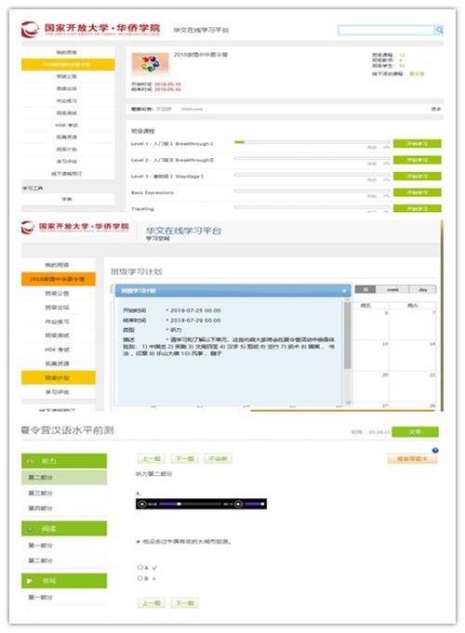Screen dimensions: 465x633
Task: Click the search magnifier icon in header
Action: 439,30
